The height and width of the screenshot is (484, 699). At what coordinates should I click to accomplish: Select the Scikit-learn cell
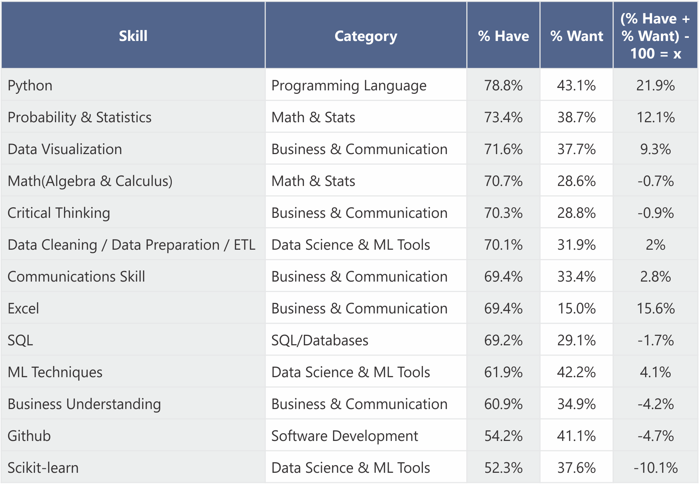coord(133,468)
